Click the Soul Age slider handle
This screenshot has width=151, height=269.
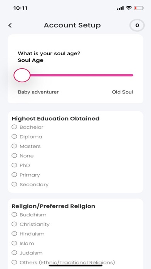pyautogui.click(x=22, y=75)
